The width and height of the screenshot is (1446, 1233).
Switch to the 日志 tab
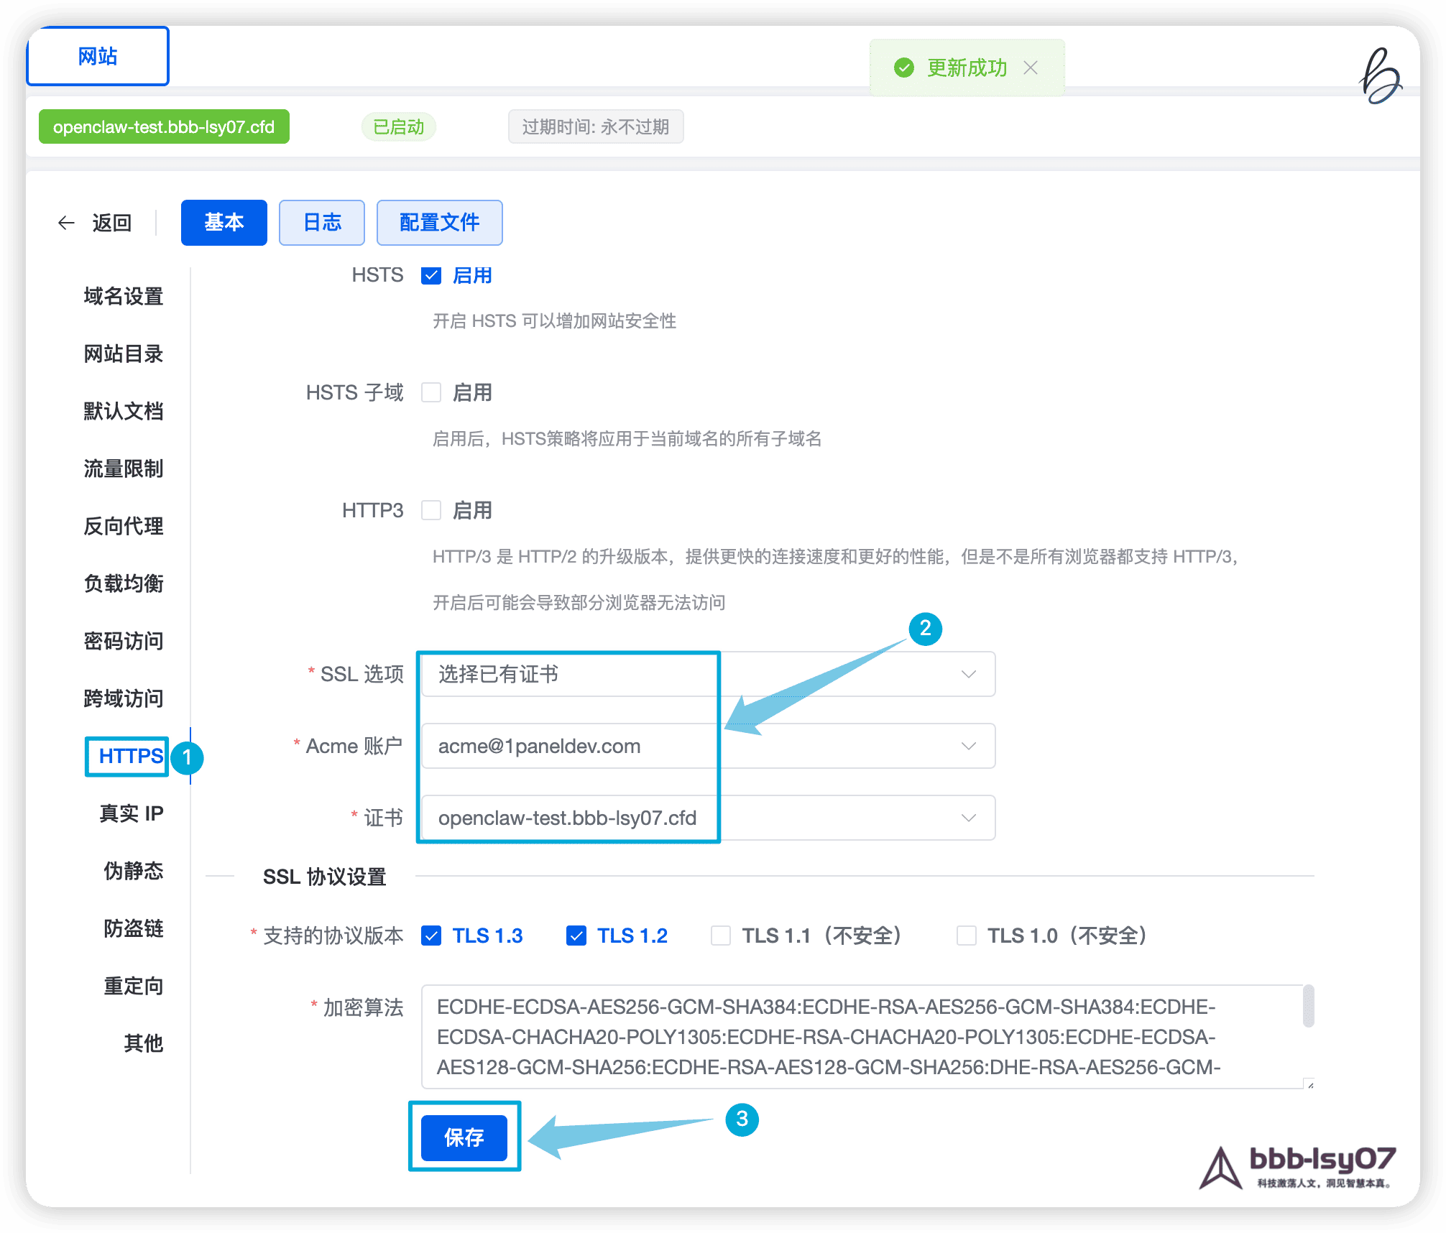point(322,223)
